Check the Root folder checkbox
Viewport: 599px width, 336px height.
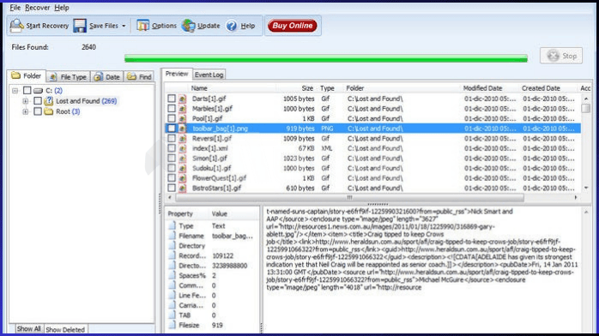tap(38, 111)
